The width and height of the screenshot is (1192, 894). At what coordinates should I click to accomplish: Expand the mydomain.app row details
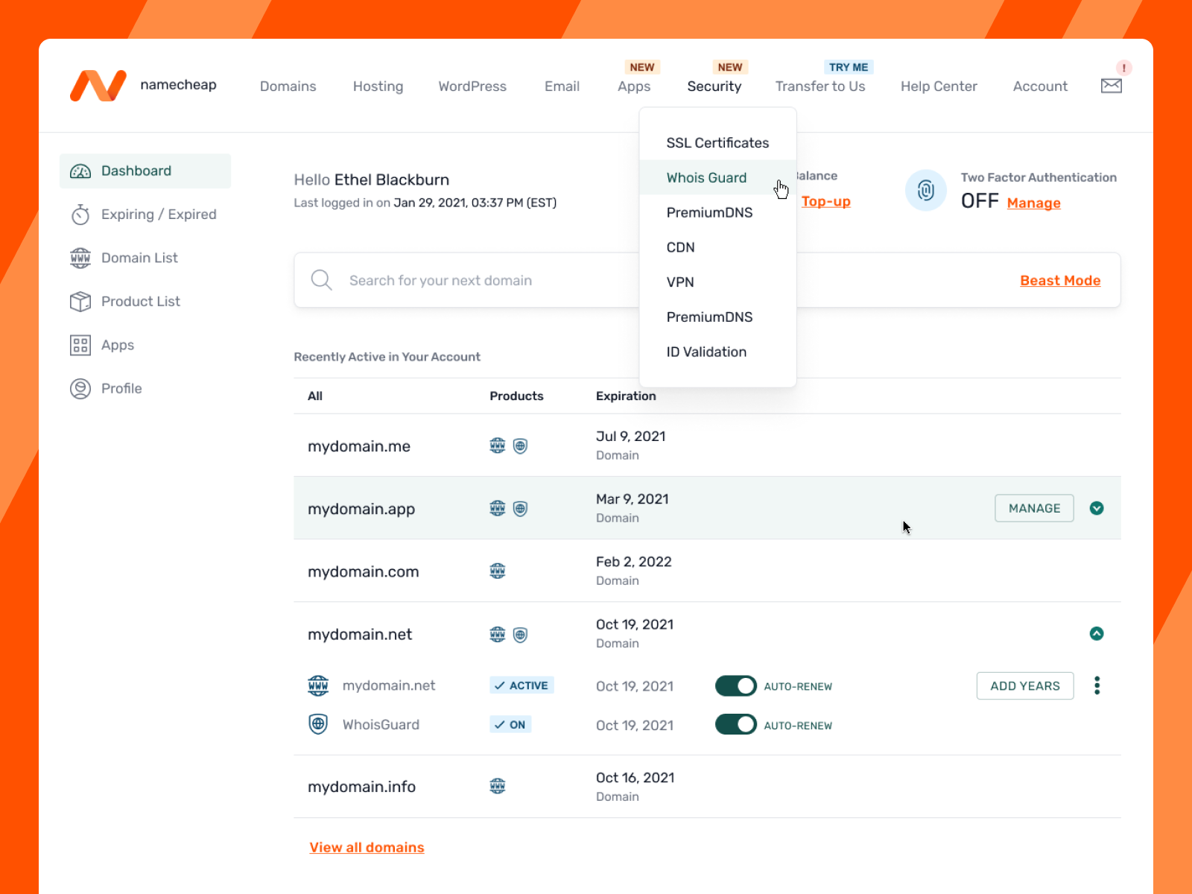1097,508
